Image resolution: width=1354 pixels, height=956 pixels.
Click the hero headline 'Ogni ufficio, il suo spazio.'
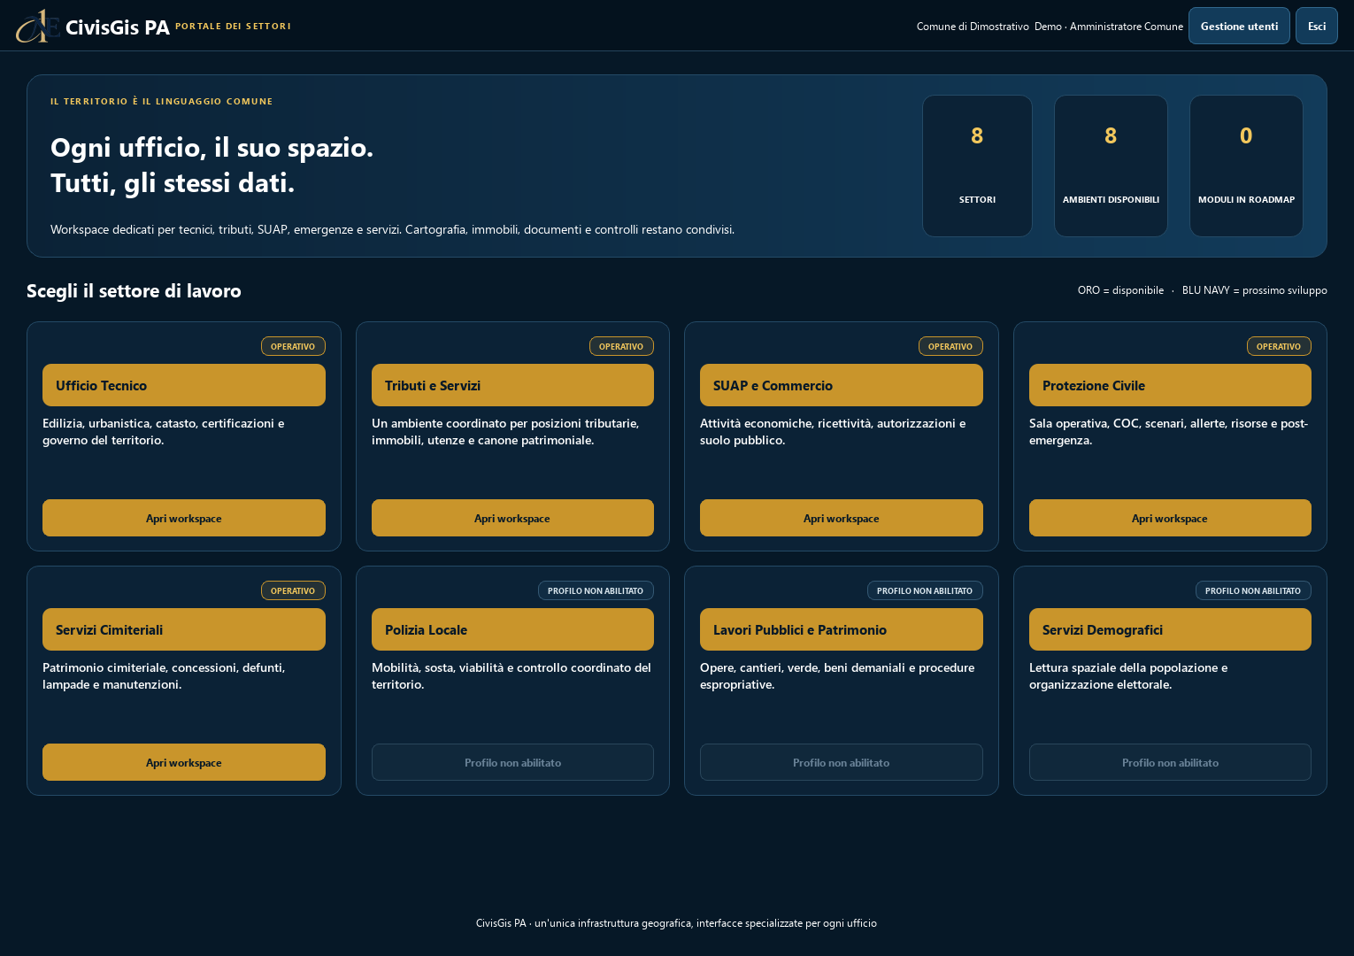212,147
